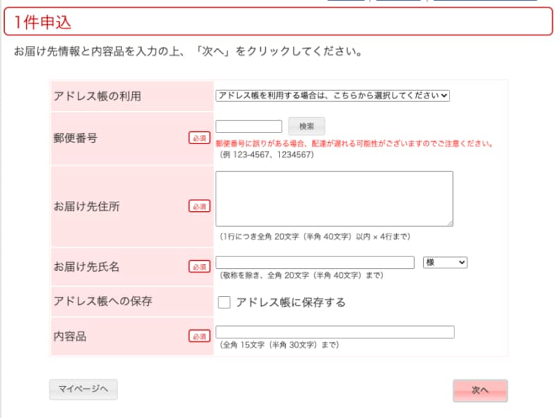Click the 検索 postal code search button
The image size is (555, 418).
pyautogui.click(x=306, y=126)
